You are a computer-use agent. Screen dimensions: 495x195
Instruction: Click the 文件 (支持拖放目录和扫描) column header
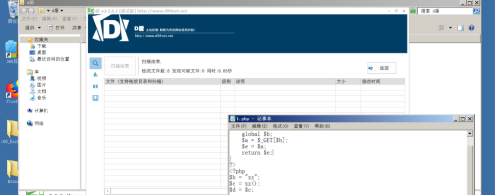click(163, 81)
